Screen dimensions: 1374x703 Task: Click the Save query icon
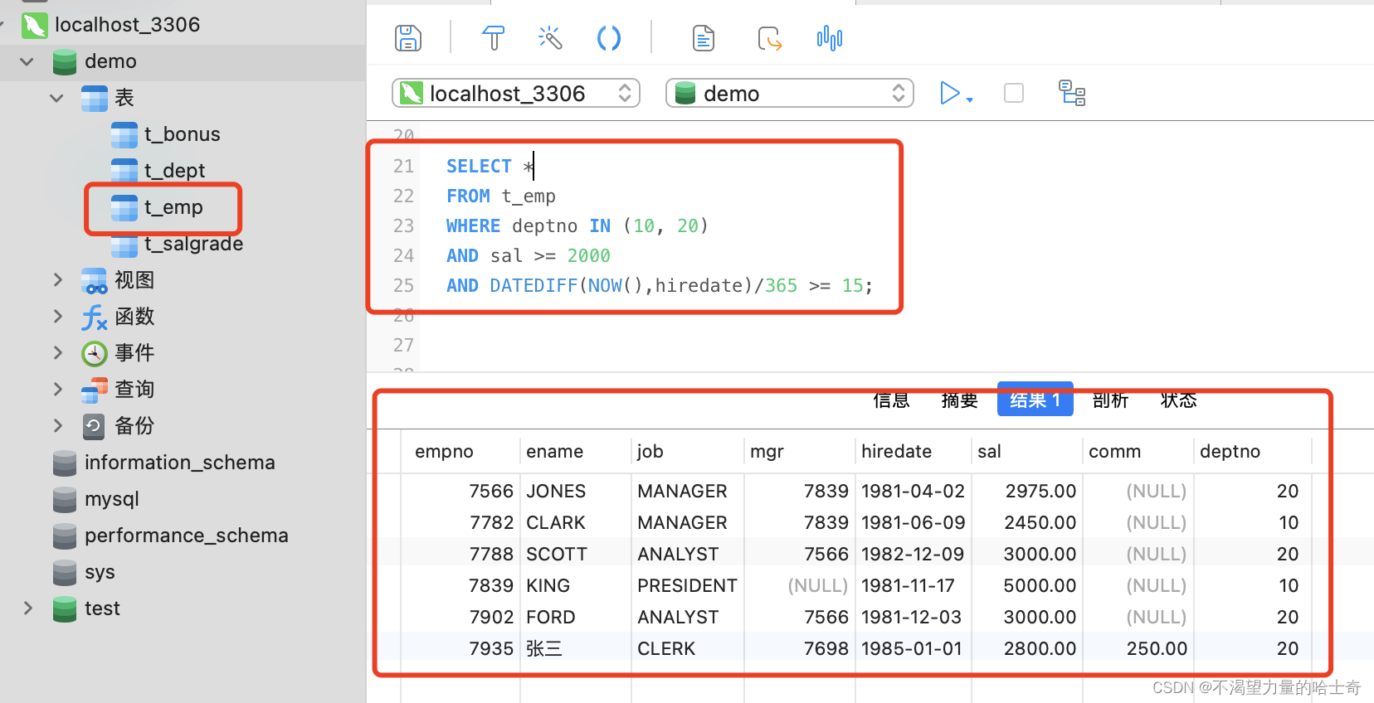pos(407,38)
